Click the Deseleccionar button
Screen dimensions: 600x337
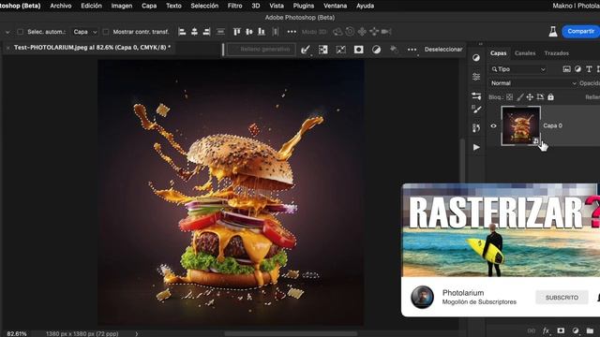(x=443, y=50)
